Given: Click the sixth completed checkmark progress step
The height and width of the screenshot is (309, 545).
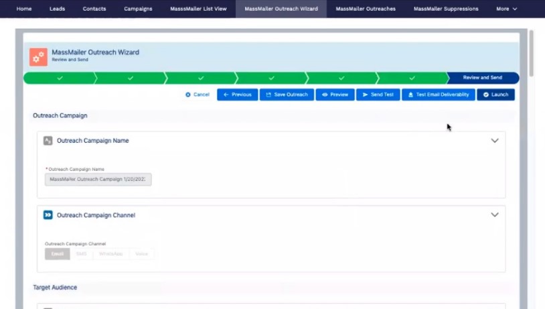Looking at the screenshot, I should pos(412,78).
